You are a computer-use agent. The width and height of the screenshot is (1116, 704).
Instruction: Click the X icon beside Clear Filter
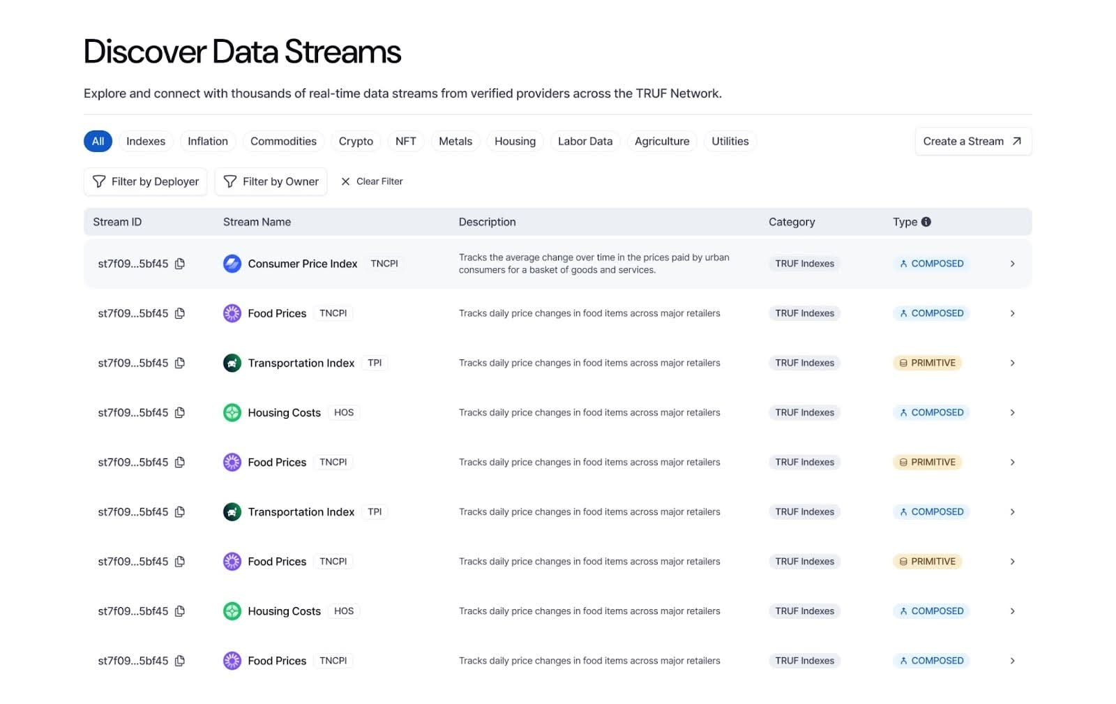(345, 181)
